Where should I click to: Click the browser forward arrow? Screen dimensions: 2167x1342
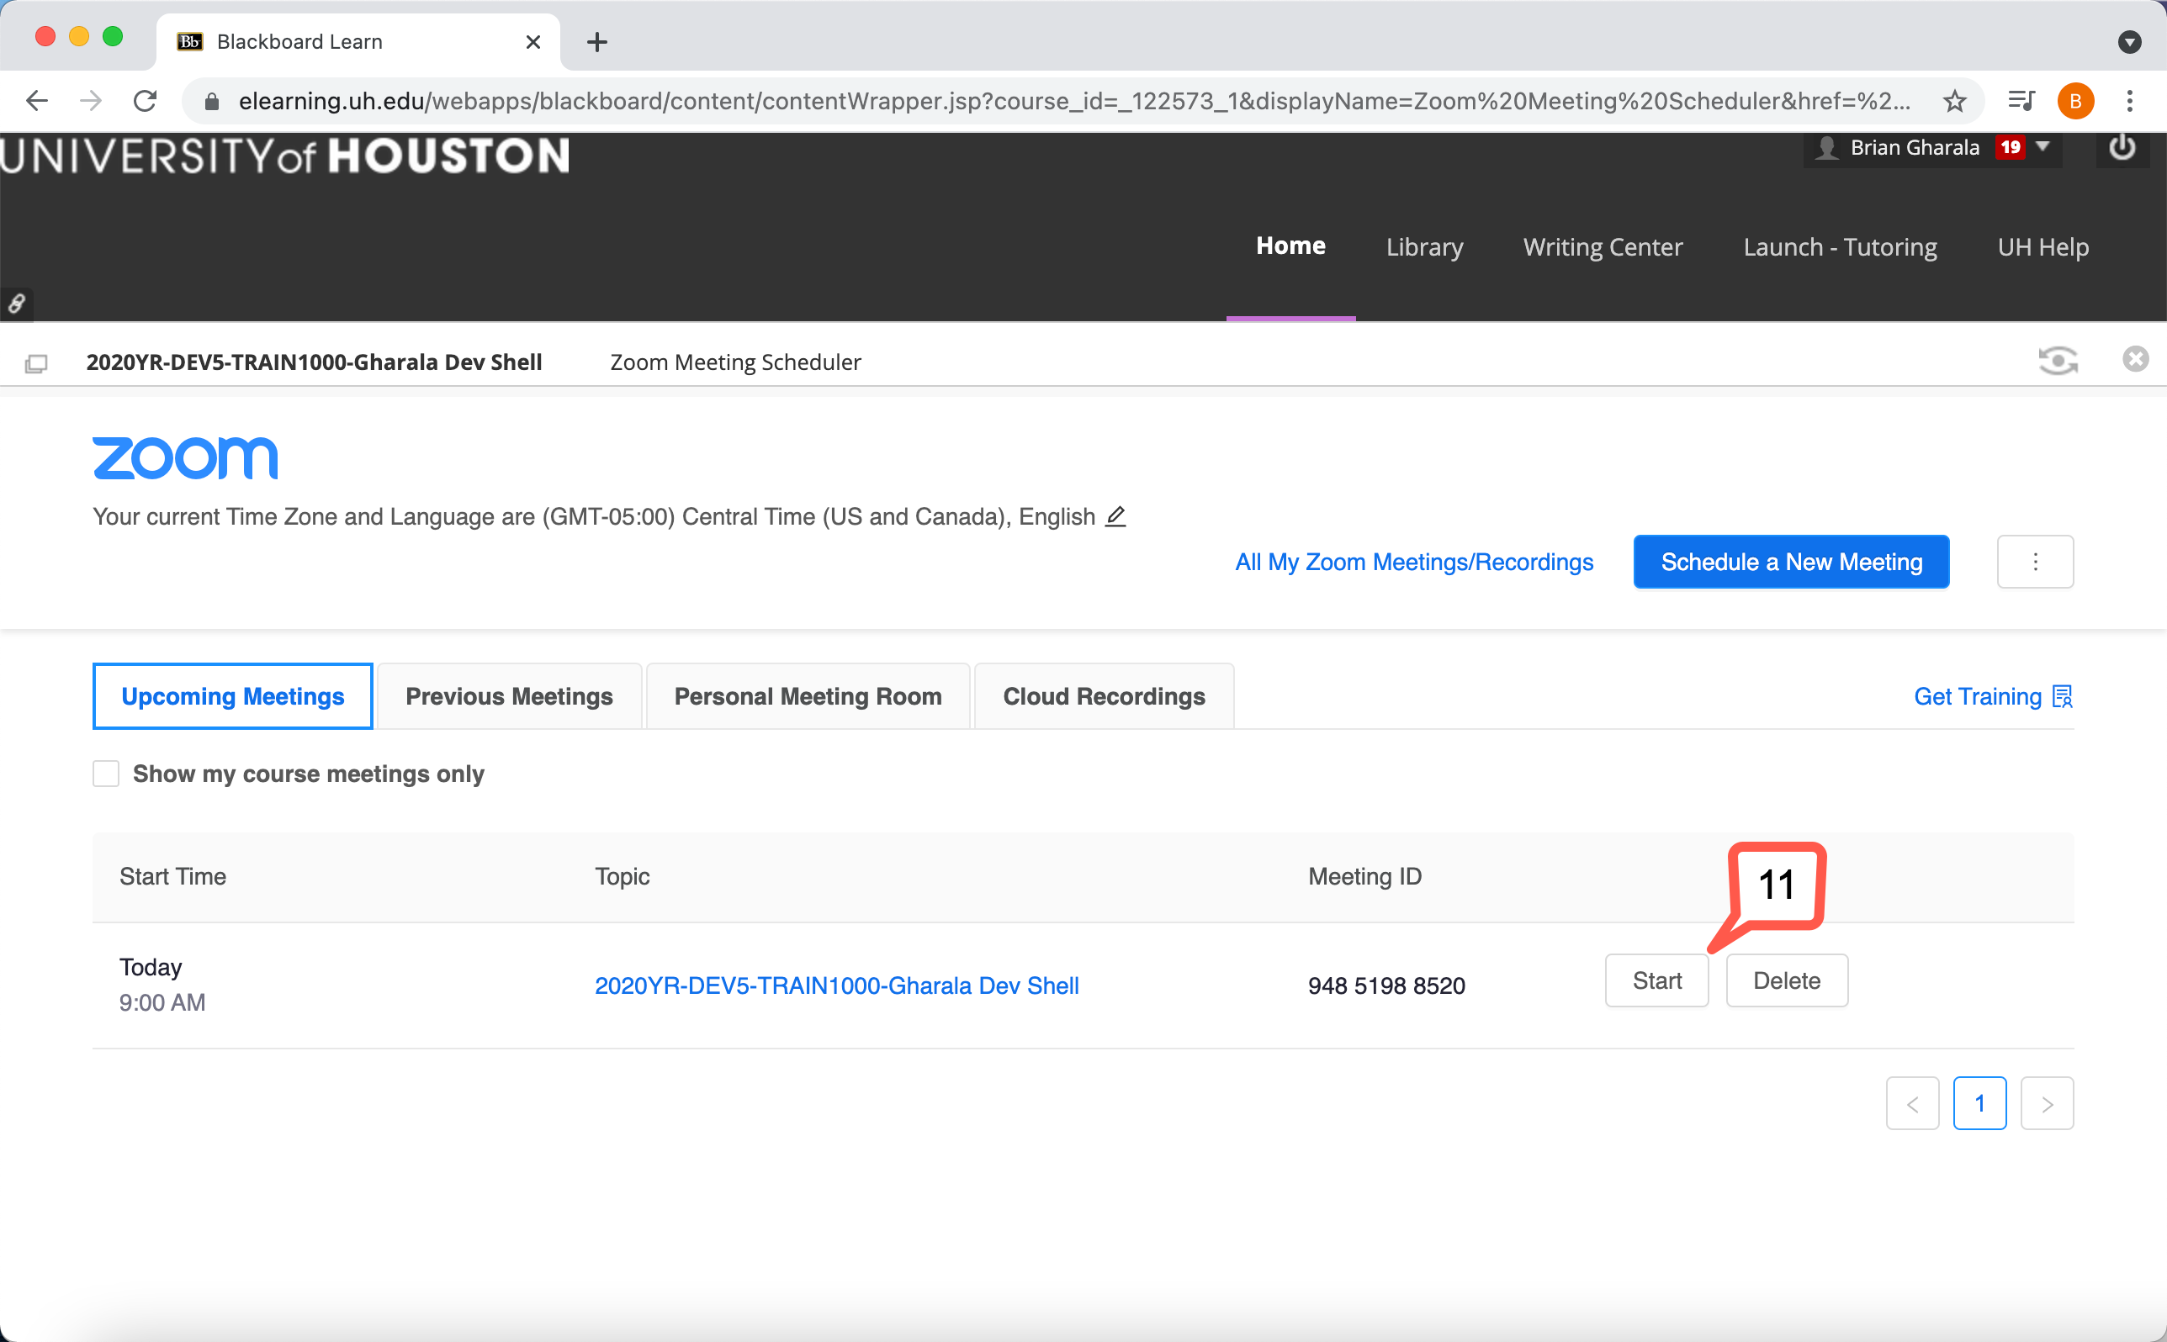click(91, 100)
